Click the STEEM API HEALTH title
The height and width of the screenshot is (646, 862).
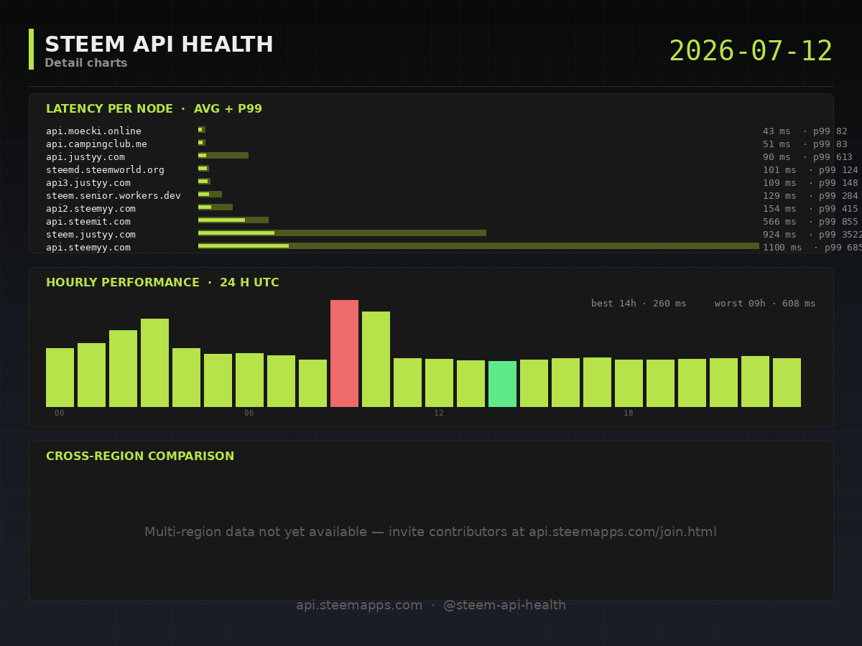[x=159, y=45]
